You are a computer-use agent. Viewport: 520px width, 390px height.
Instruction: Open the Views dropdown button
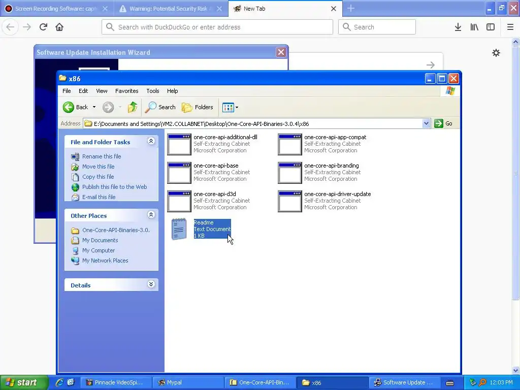230,108
